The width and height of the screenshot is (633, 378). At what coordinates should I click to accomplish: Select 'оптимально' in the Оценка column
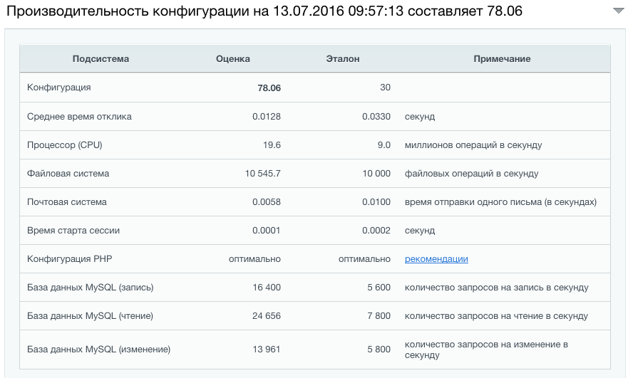click(x=254, y=259)
